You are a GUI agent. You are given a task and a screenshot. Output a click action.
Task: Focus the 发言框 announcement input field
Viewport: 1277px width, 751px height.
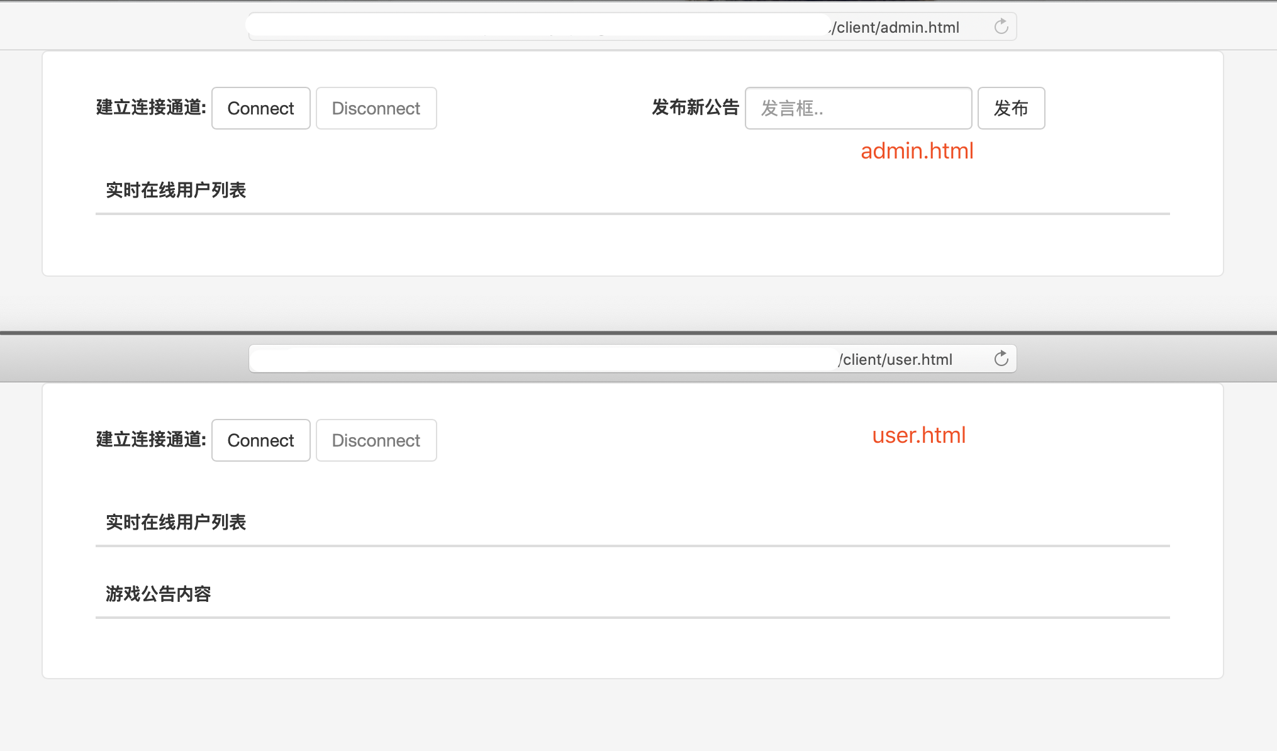(858, 108)
